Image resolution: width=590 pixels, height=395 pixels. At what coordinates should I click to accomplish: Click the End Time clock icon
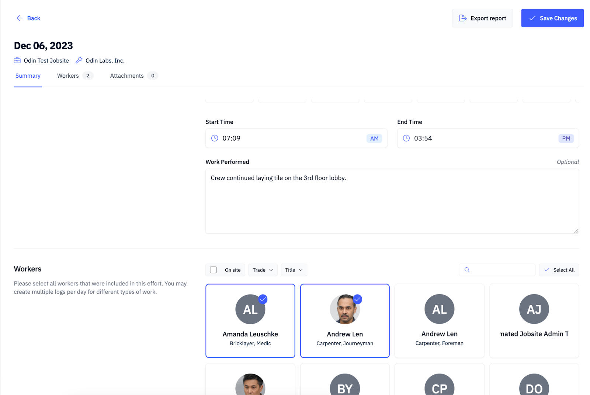pyautogui.click(x=406, y=138)
